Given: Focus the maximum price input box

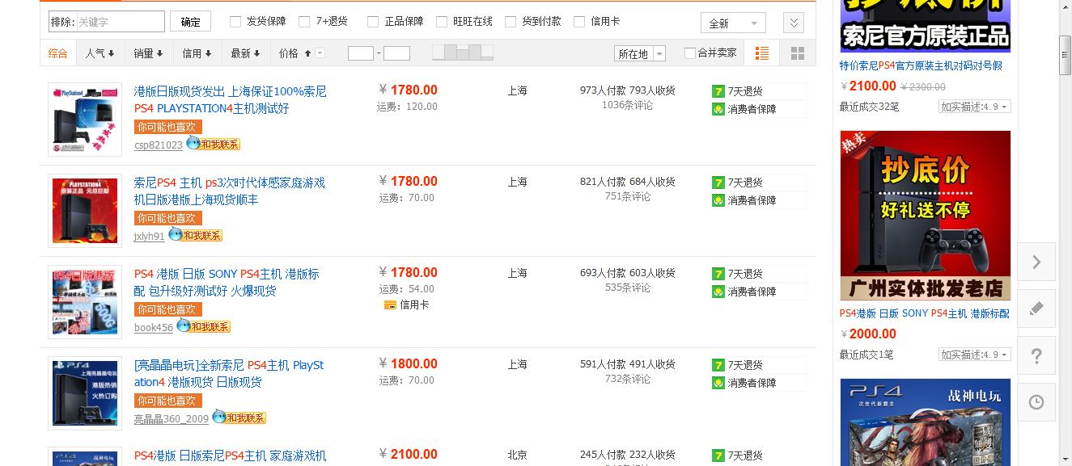Looking at the screenshot, I should coord(396,53).
